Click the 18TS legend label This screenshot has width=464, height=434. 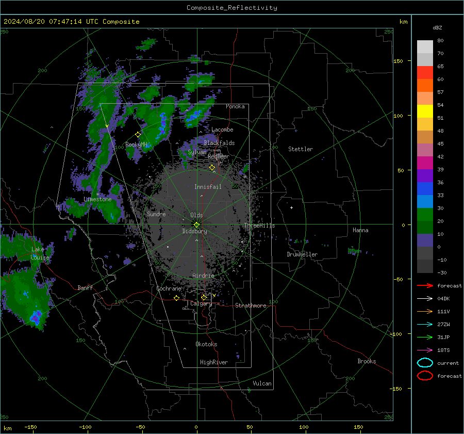tap(443, 350)
